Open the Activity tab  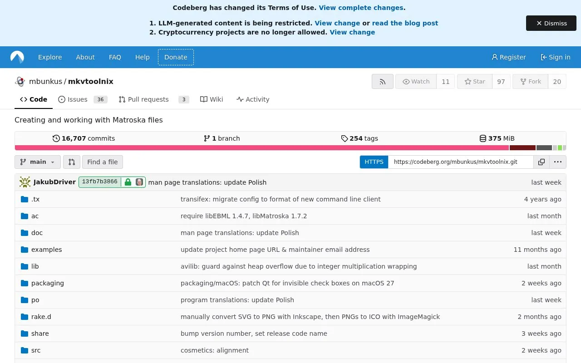click(253, 99)
